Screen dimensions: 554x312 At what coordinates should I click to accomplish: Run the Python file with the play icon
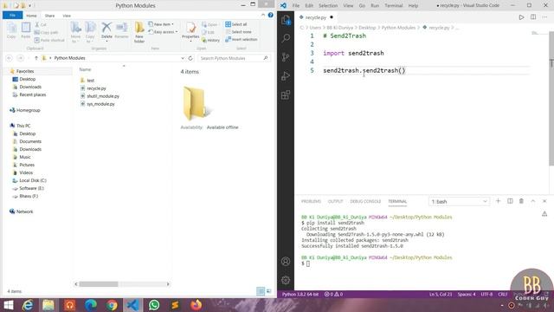point(521,17)
